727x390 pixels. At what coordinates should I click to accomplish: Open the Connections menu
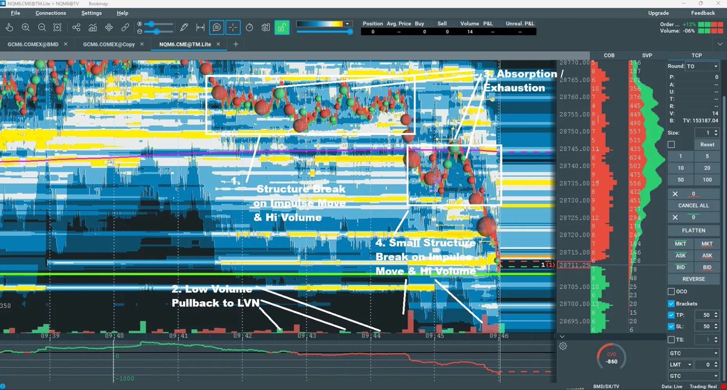pos(51,13)
